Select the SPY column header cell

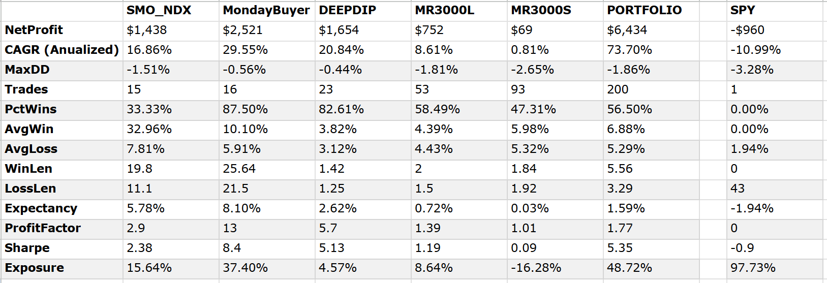click(x=743, y=10)
